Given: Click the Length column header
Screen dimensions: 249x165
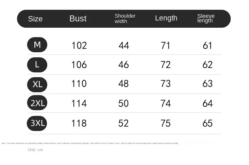Looking at the screenshot, I should click(166, 18).
